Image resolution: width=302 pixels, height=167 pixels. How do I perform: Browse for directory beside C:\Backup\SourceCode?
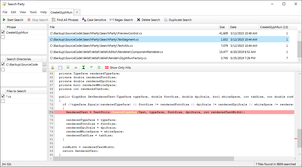coord(44,65)
